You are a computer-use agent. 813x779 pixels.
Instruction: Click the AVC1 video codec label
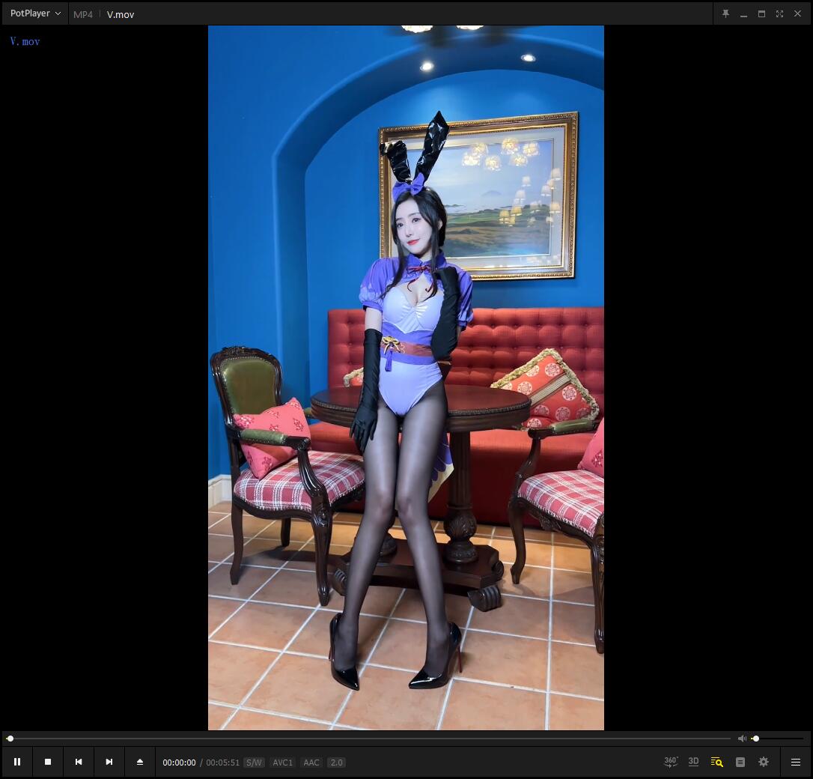[x=282, y=763]
